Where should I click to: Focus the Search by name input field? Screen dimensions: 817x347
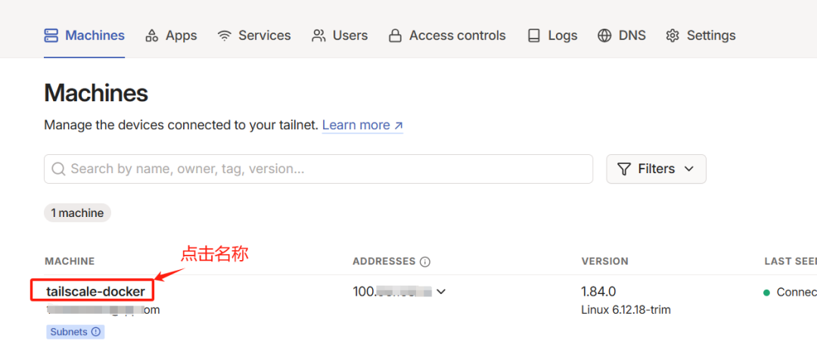point(318,169)
